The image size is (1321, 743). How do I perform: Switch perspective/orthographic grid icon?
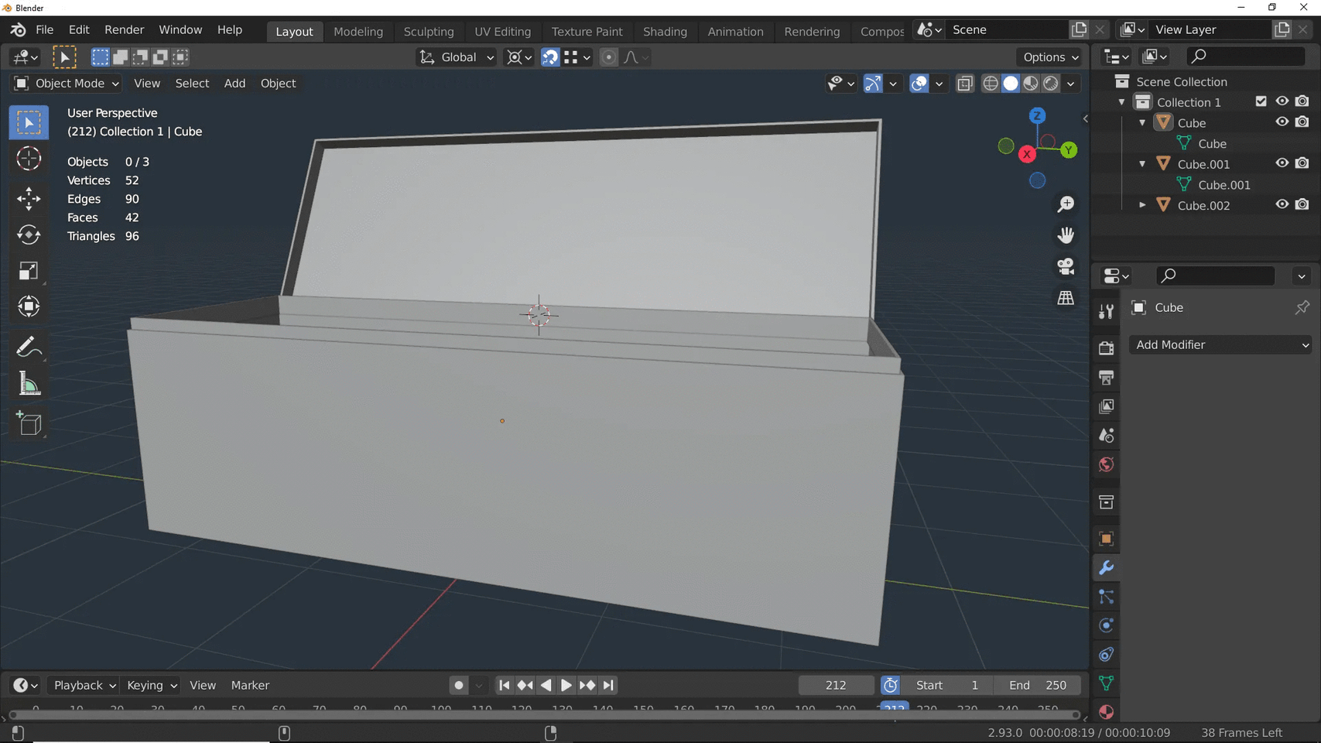[x=1066, y=297]
